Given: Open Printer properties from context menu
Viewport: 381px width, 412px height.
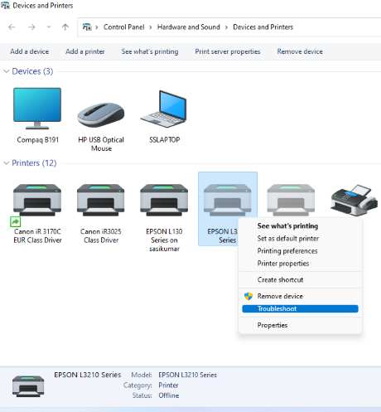Looking at the screenshot, I should click(x=283, y=264).
